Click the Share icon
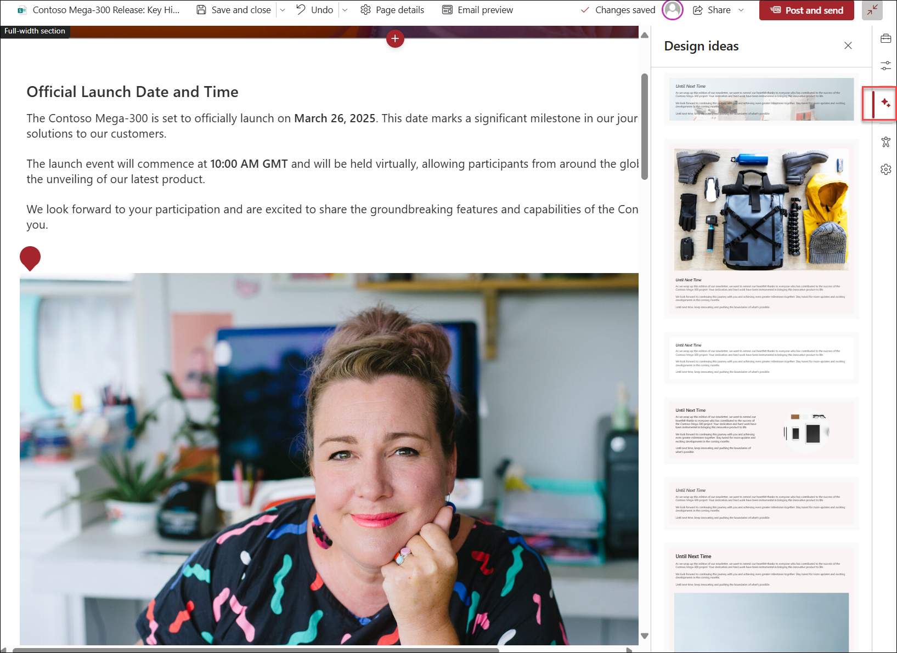This screenshot has height=653, width=897. pyautogui.click(x=697, y=9)
